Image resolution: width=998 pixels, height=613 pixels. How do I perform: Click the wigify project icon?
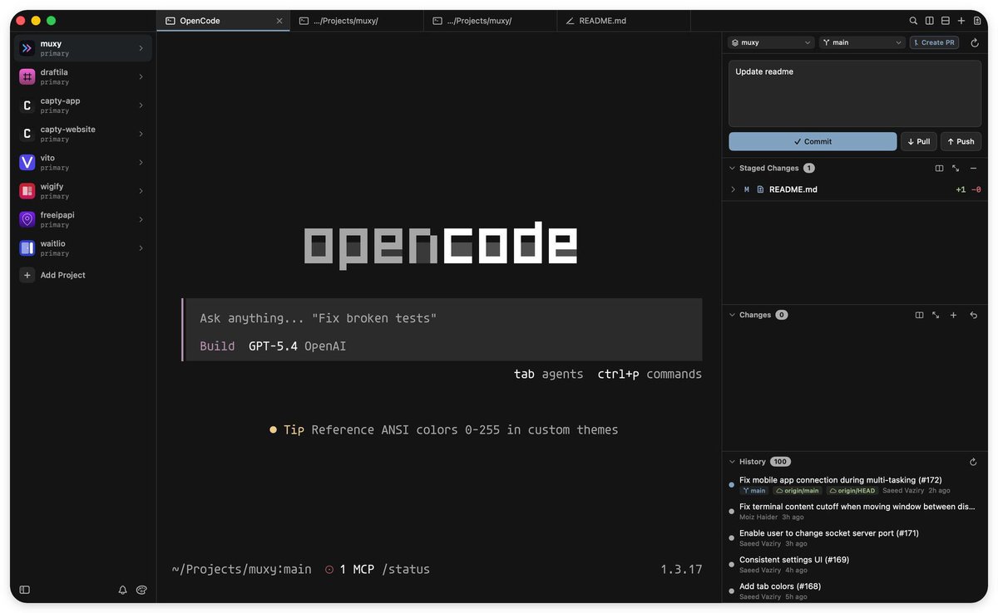(27, 191)
